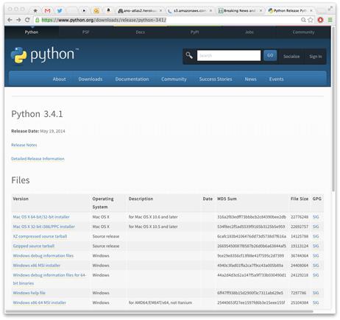Open the Downloads menu
The height and width of the screenshot is (320, 340).
pyautogui.click(x=91, y=79)
